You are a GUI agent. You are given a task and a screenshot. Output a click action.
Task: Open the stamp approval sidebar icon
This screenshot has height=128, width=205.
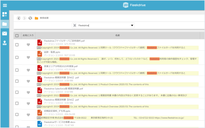point(5,43)
